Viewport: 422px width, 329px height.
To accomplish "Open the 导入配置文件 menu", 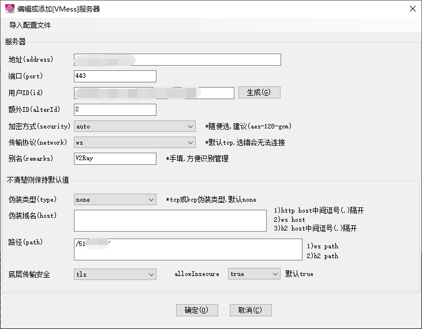I will click(30, 25).
